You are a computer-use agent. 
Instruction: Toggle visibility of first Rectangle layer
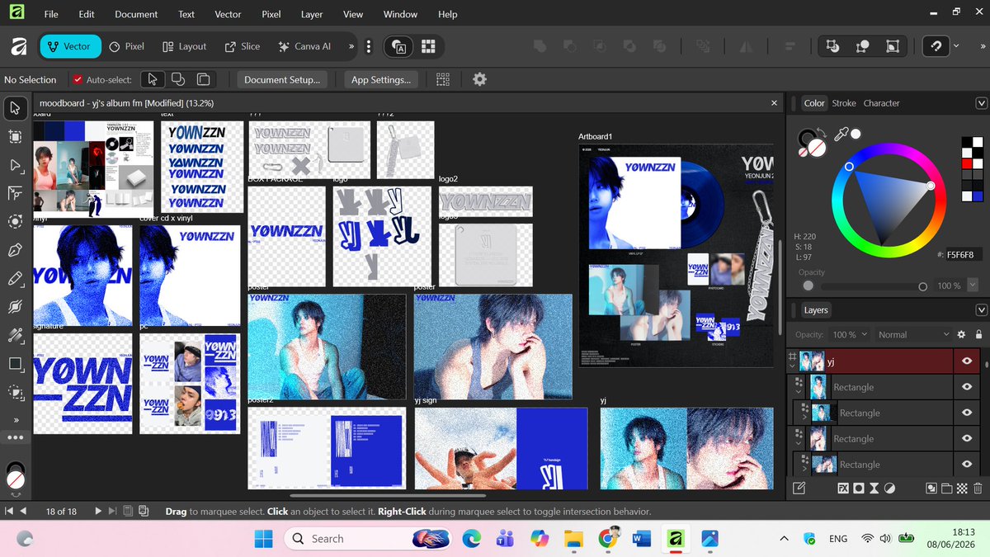pyautogui.click(x=967, y=387)
